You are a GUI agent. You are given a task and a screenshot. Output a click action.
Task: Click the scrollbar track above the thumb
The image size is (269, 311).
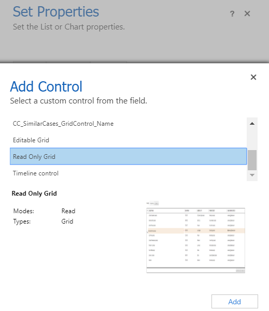(252, 139)
